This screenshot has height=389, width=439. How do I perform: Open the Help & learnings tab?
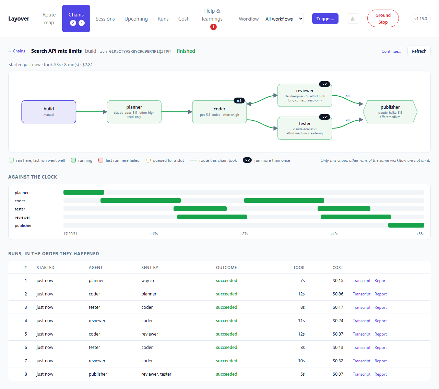click(x=212, y=19)
